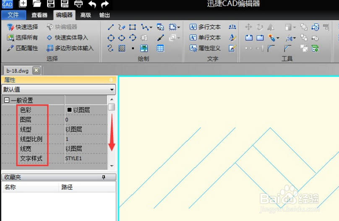Insert 单行文本 single-line text
Viewport: 339px width, 221px height.
click(x=205, y=38)
